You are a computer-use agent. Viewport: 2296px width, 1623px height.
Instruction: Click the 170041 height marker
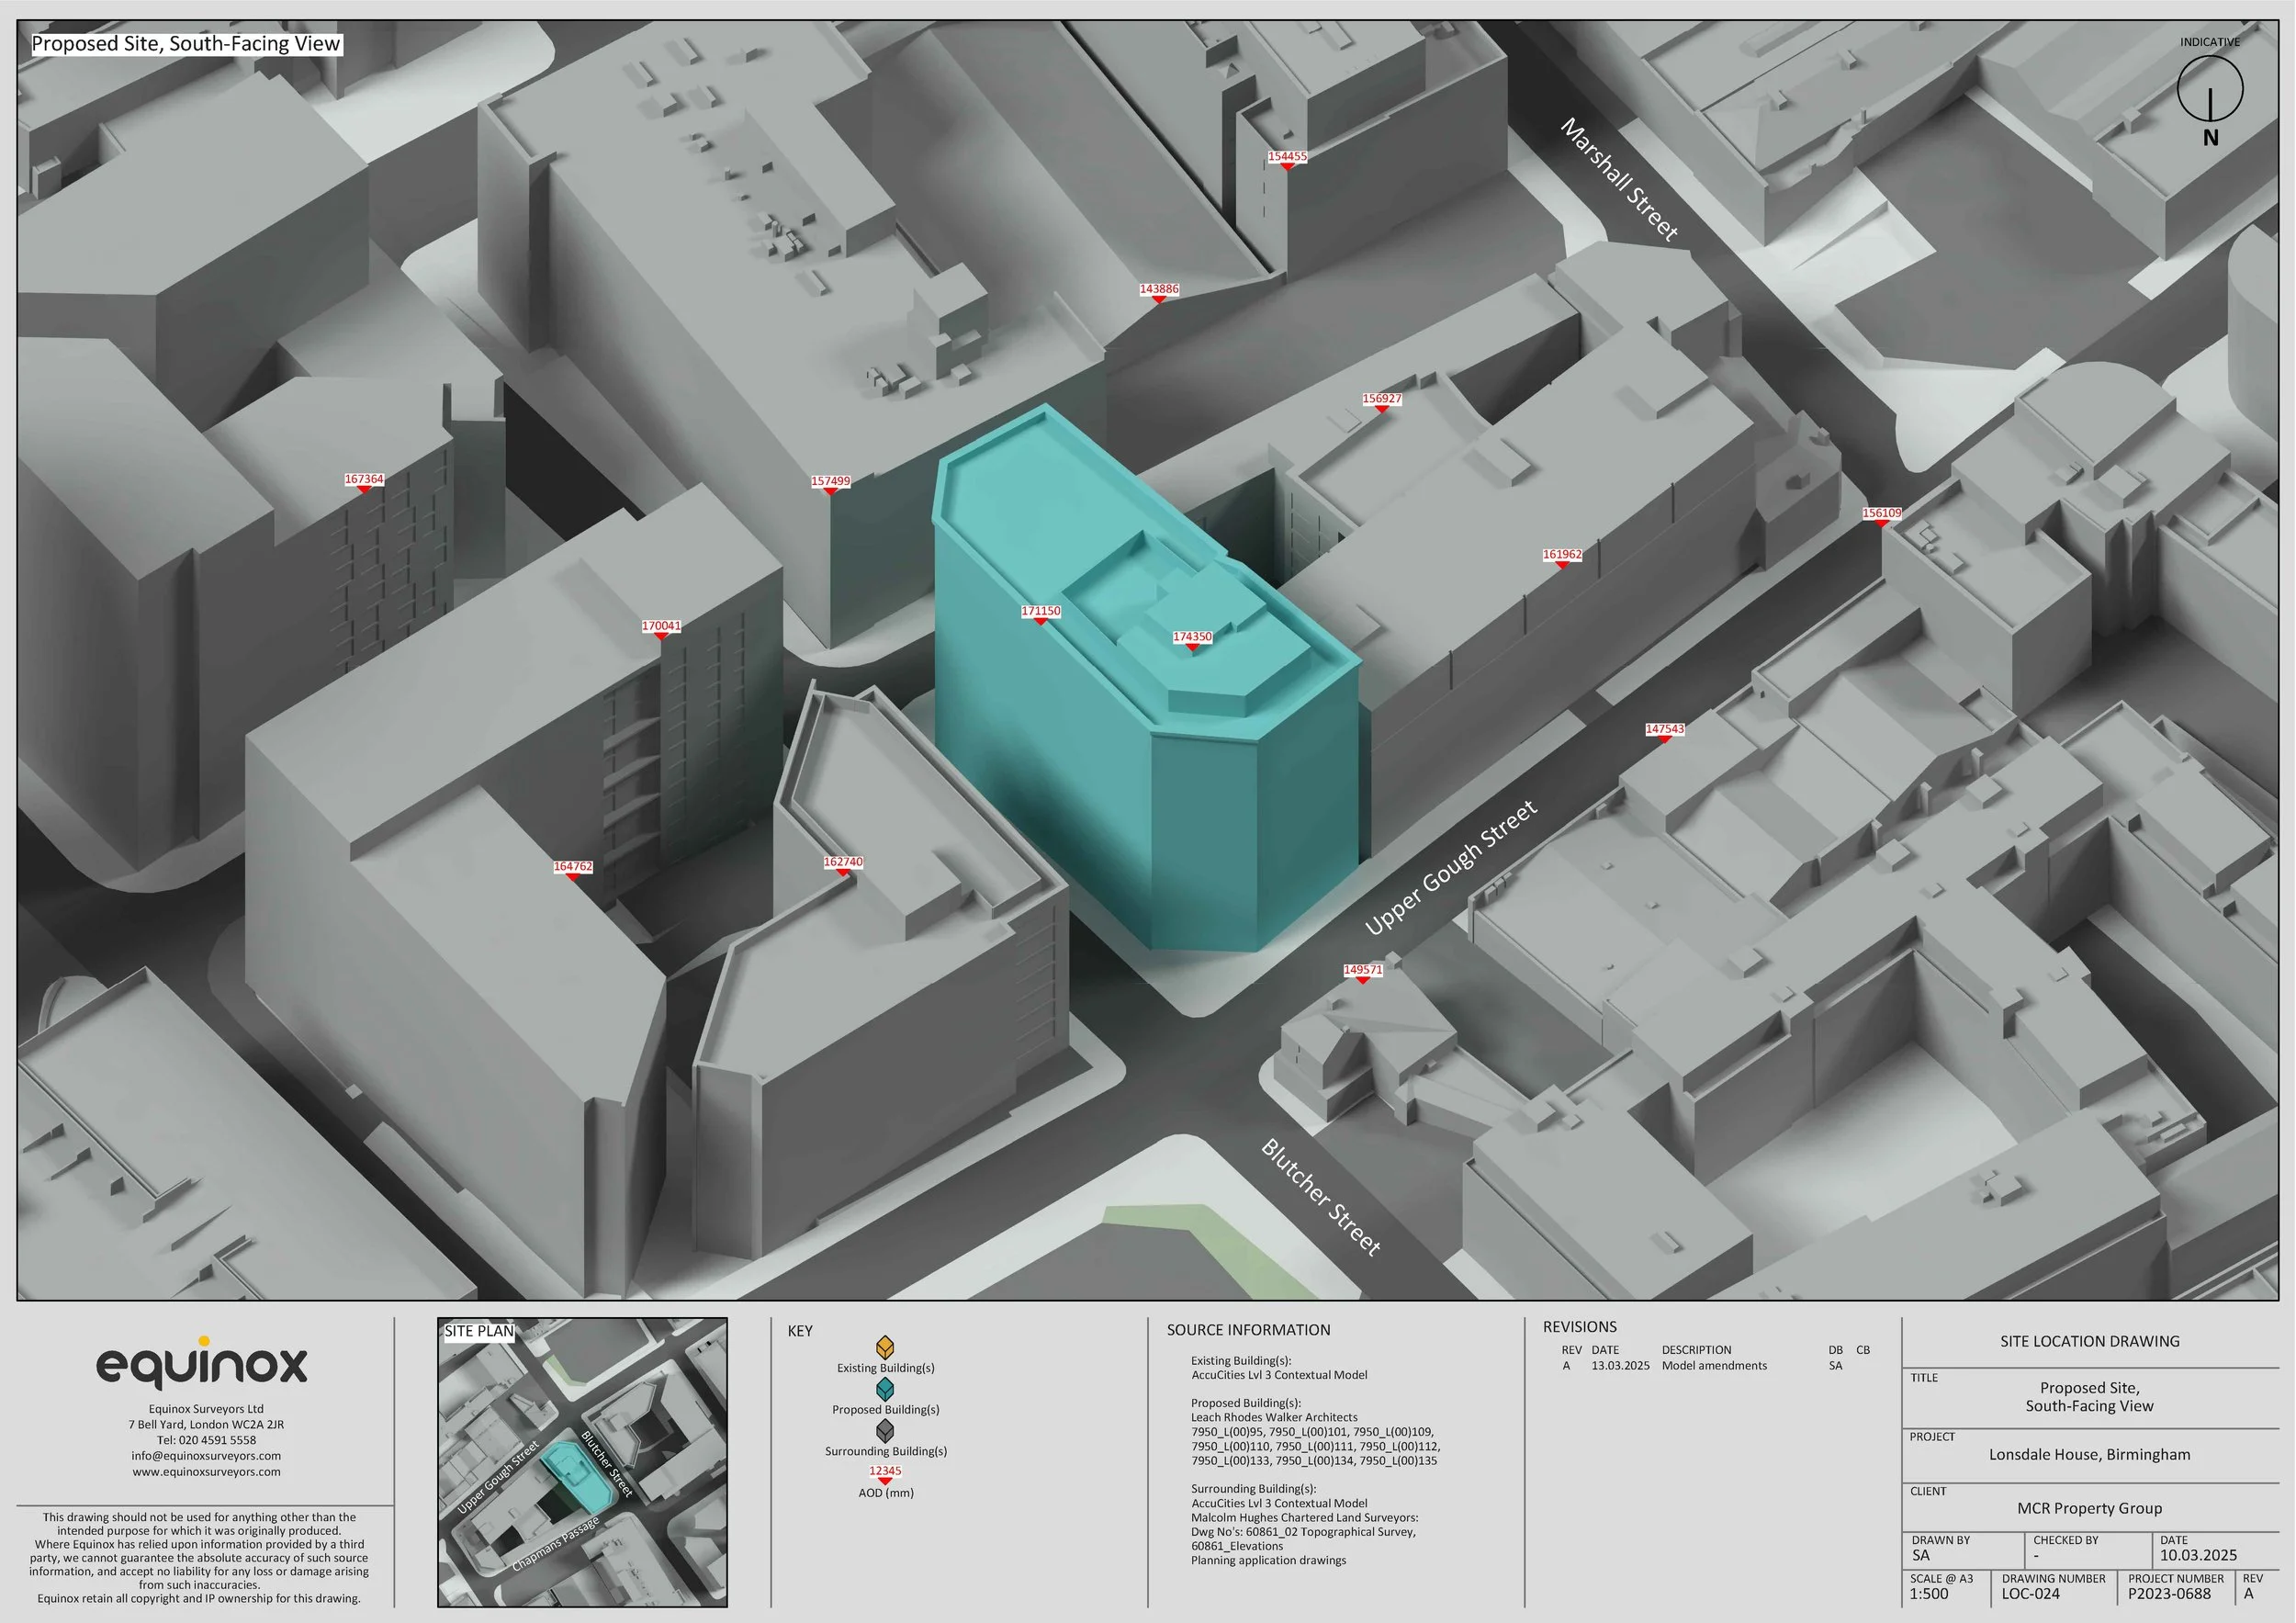(661, 627)
